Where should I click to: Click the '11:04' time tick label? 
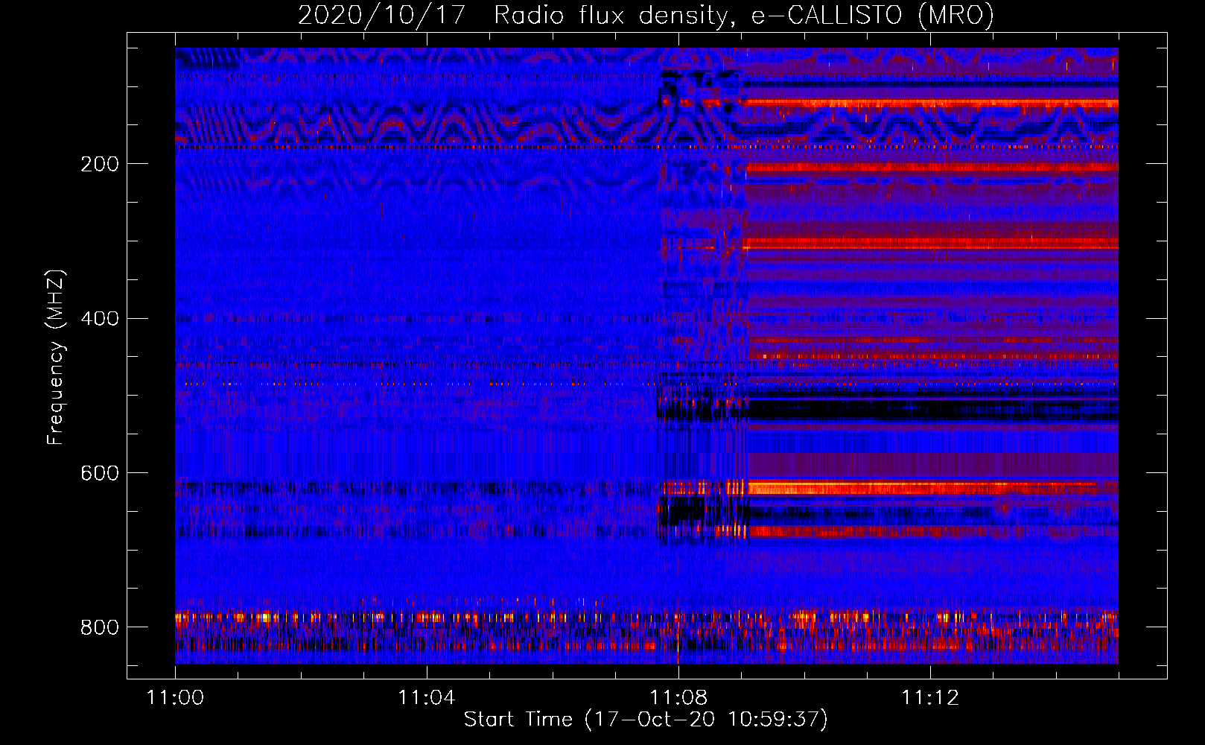426,698
